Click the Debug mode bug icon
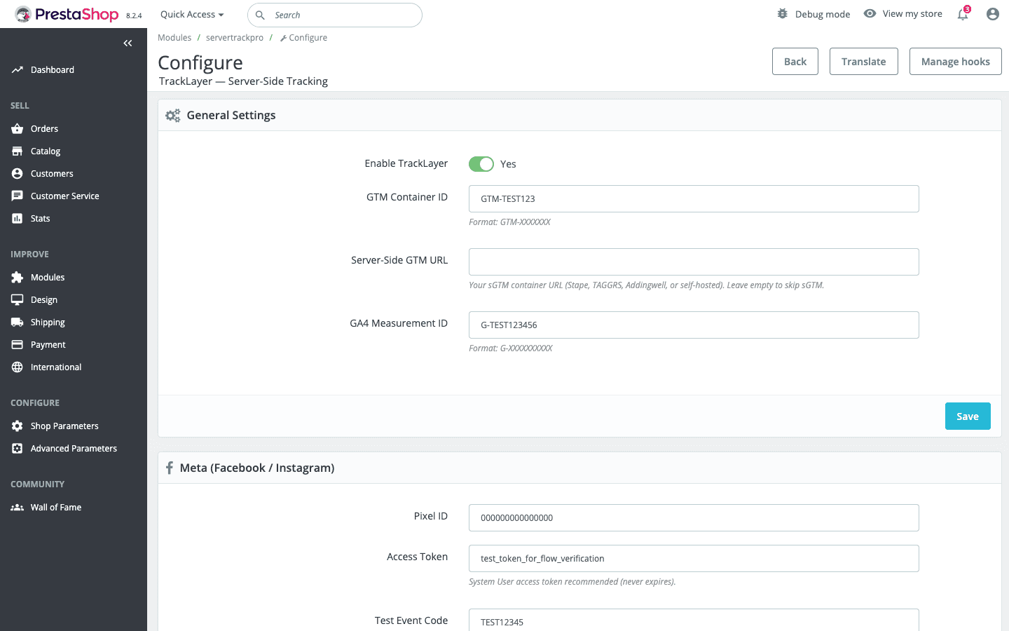Screen dimensions: 1009x631 coord(782,13)
